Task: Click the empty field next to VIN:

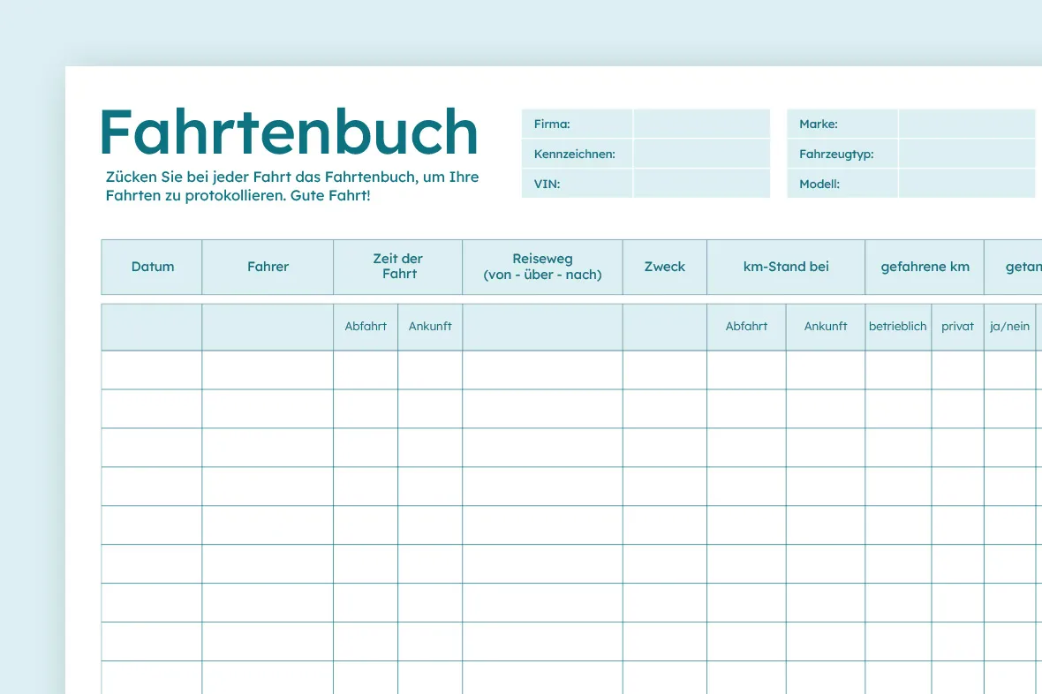Action: click(x=702, y=184)
